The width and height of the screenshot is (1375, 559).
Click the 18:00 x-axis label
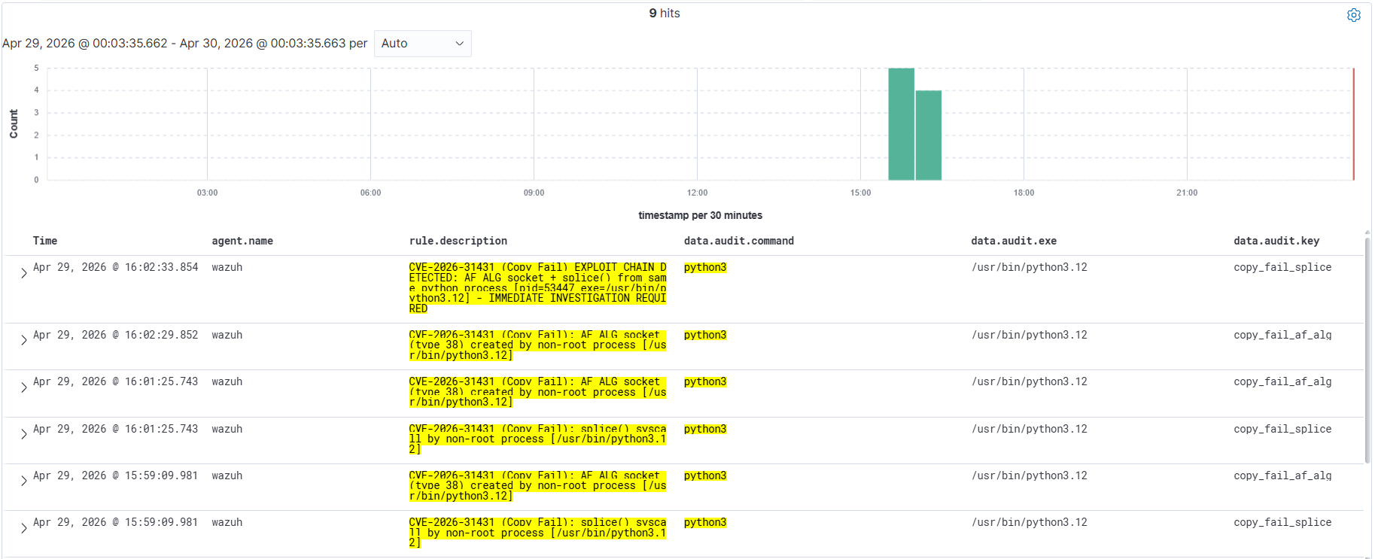[x=1024, y=193]
